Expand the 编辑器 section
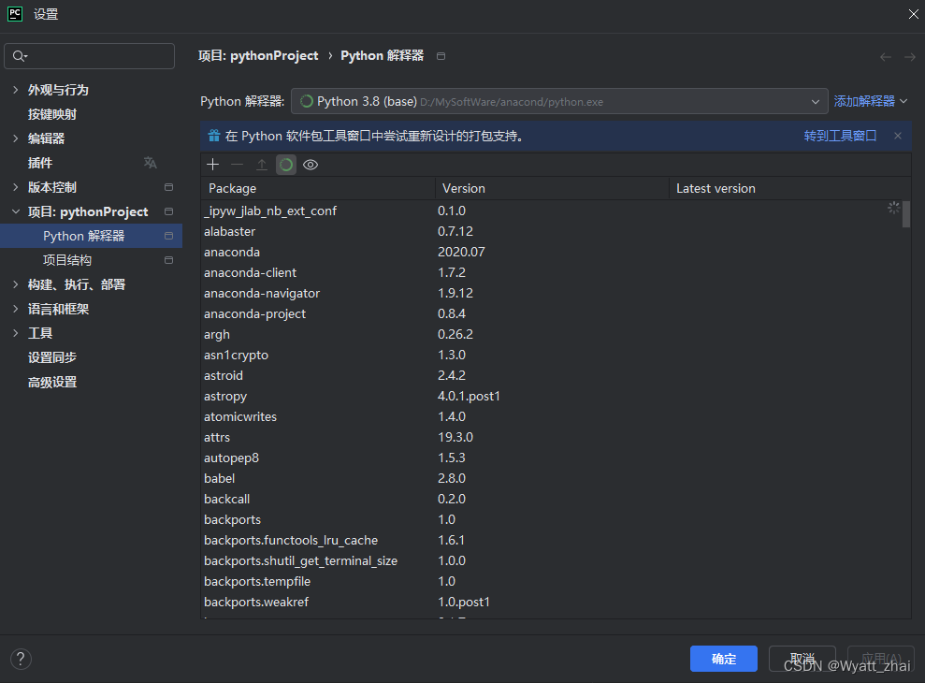Viewport: 925px width, 683px height. [15, 138]
